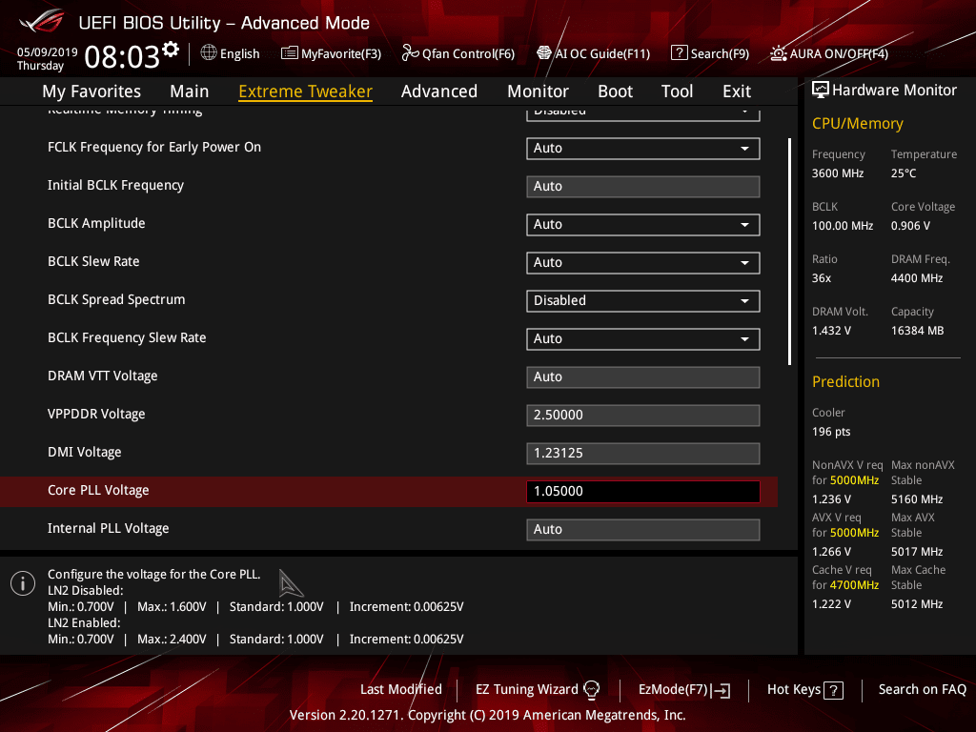Open the BCLK Frequency Slew Rate dropdown
The width and height of the screenshot is (976, 732).
pos(643,339)
